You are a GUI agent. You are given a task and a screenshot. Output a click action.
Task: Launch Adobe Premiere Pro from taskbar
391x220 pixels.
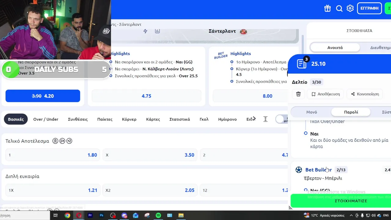click(90, 215)
